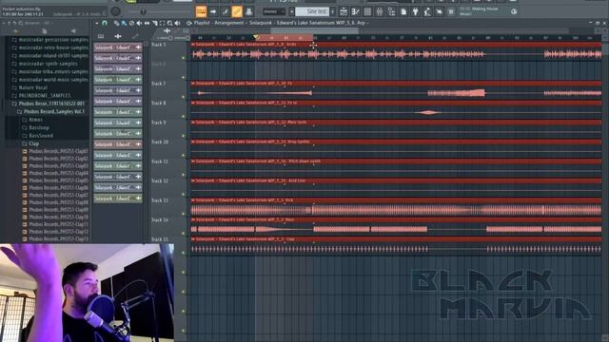Toggle the Browser tree view icon

pyautogui.click(x=391, y=12)
